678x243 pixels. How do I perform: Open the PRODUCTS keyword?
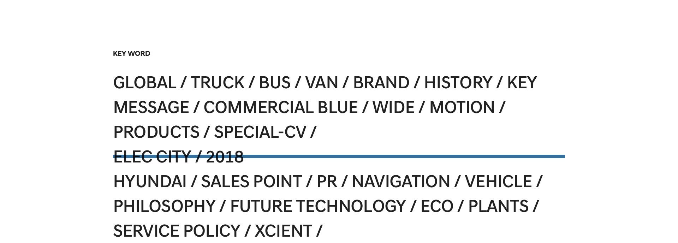coord(156,132)
